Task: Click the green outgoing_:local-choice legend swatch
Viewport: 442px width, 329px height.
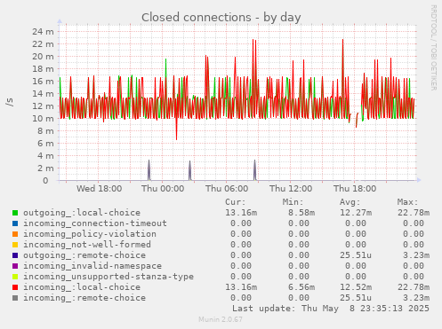Action: pyautogui.click(x=15, y=213)
